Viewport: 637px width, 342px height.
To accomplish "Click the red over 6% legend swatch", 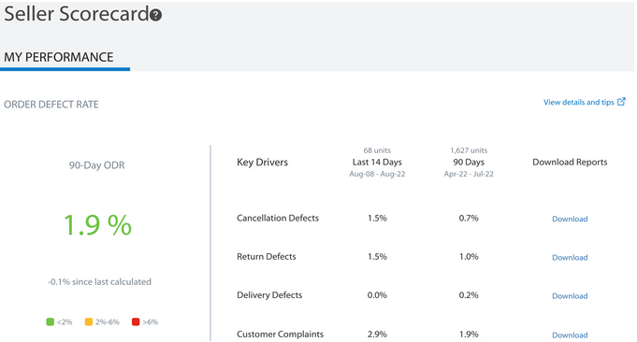I will tap(136, 321).
